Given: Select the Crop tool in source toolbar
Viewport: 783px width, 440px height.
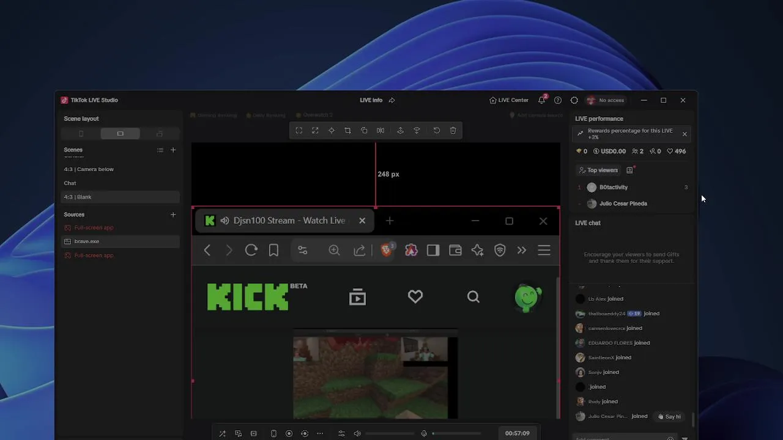Looking at the screenshot, I should [347, 130].
